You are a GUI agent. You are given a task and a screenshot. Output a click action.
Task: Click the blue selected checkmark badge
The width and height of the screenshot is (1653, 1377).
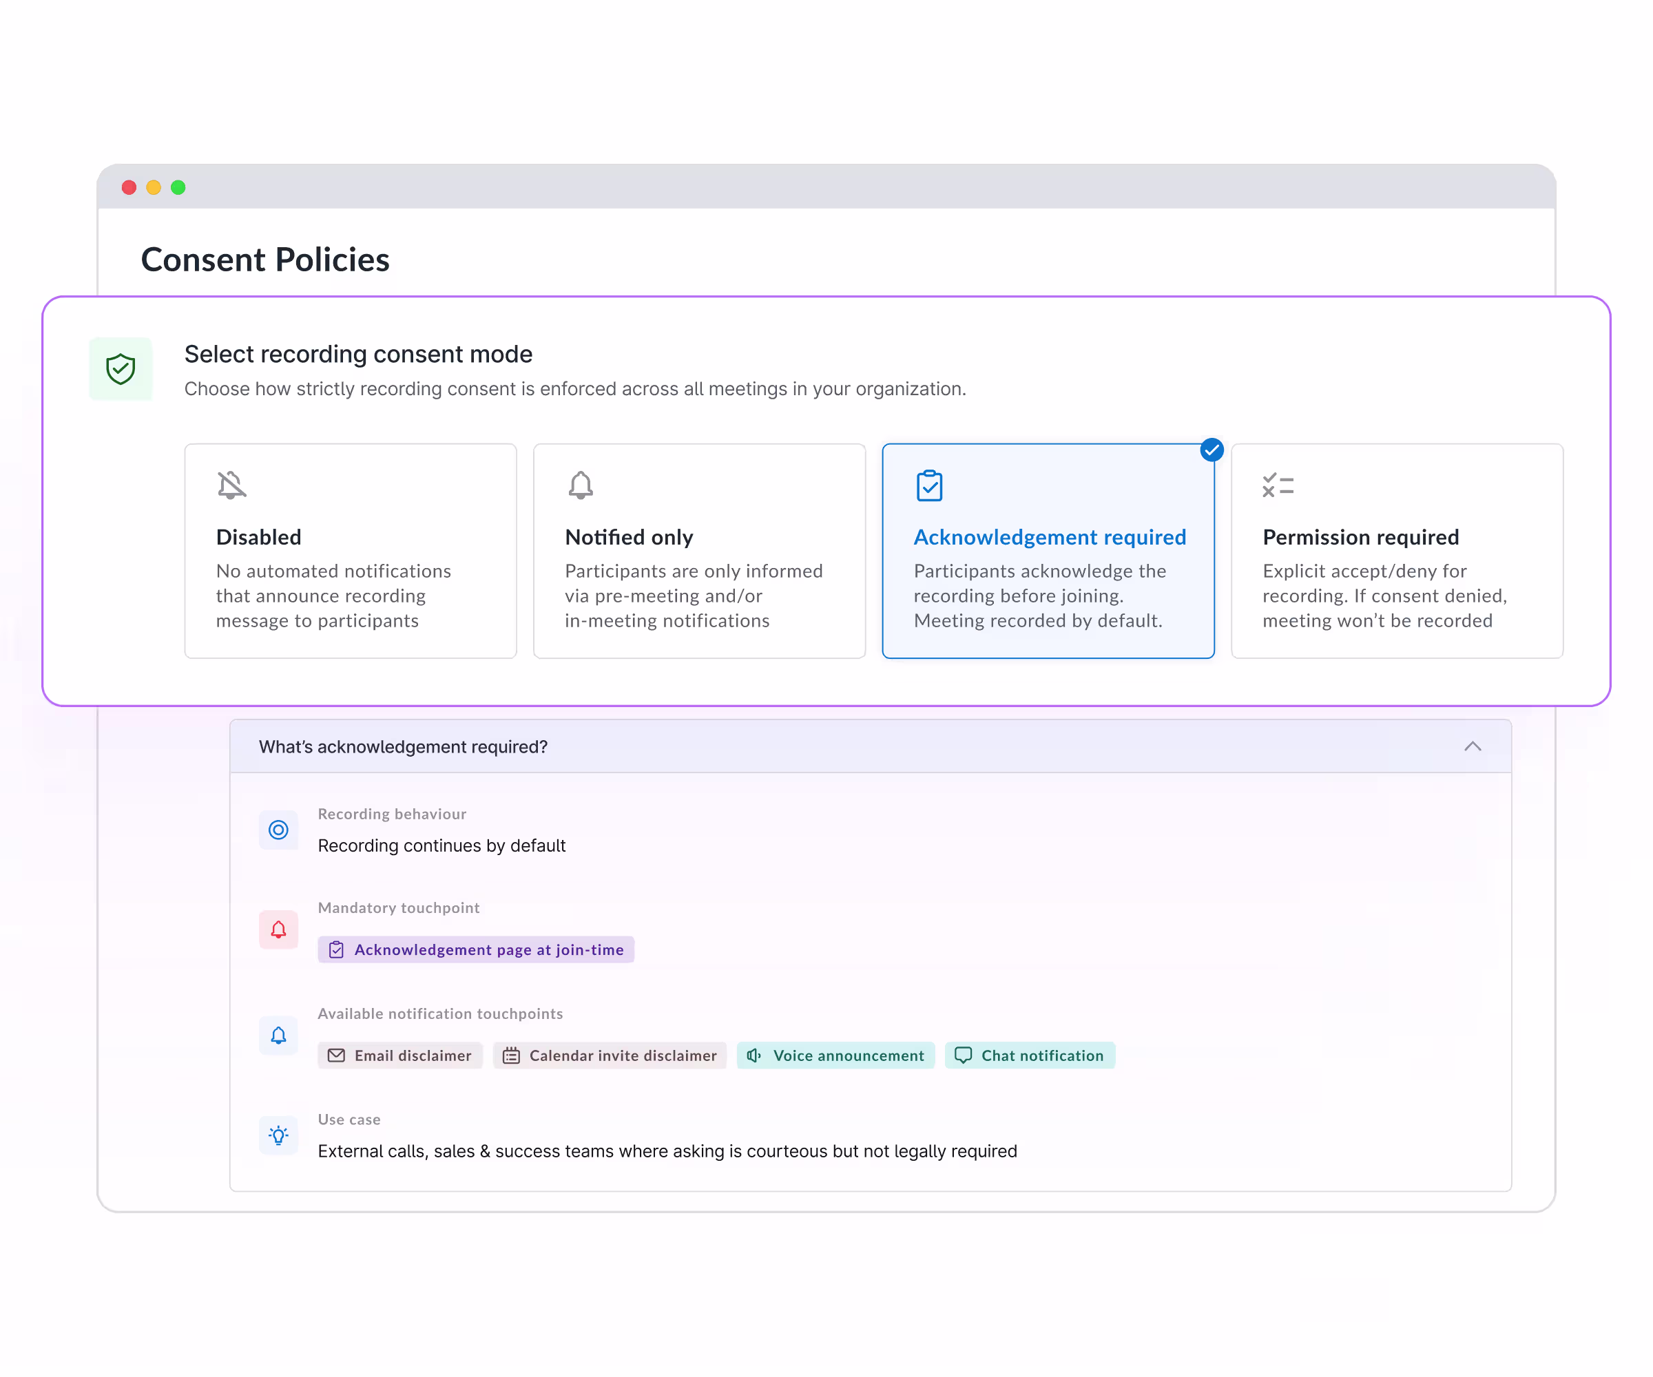pyautogui.click(x=1212, y=450)
